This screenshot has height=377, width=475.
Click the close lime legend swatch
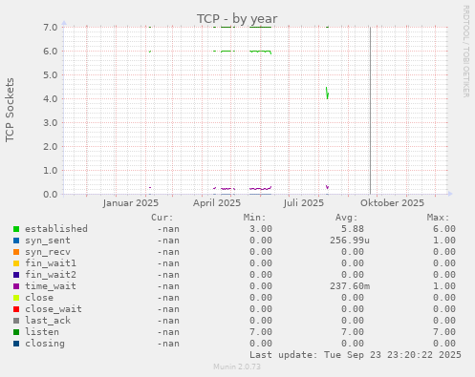[x=16, y=298]
